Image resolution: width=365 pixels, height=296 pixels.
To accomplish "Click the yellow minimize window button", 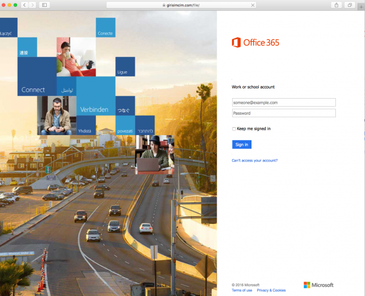I will [x=9, y=5].
